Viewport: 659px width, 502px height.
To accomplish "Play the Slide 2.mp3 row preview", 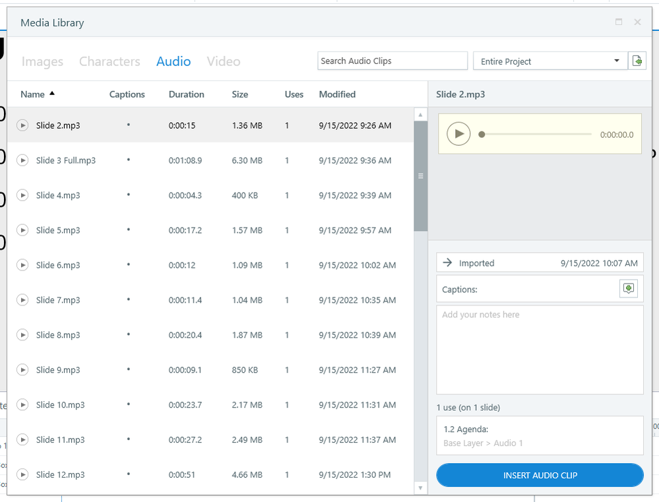I will 22,125.
